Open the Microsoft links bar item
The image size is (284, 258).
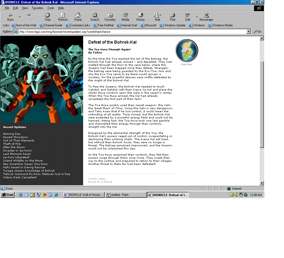click(x=148, y=25)
